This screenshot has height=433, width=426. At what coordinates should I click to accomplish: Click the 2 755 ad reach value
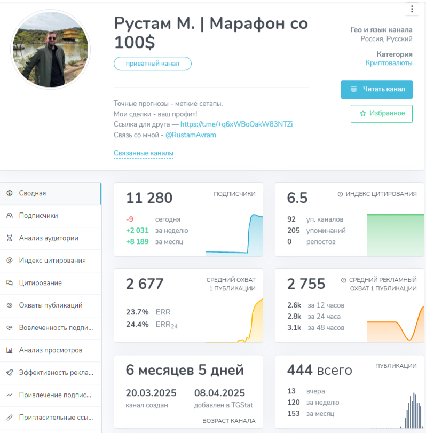306,284
